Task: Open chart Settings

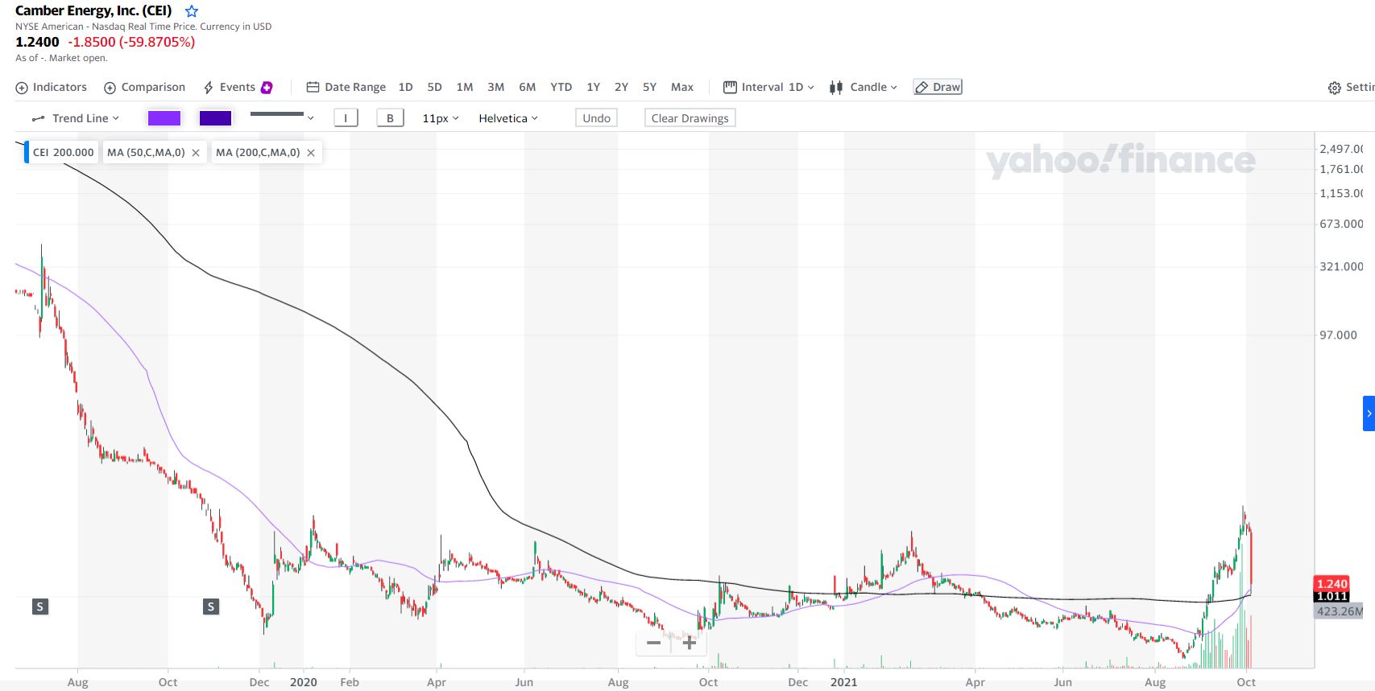Action: 1351,88
